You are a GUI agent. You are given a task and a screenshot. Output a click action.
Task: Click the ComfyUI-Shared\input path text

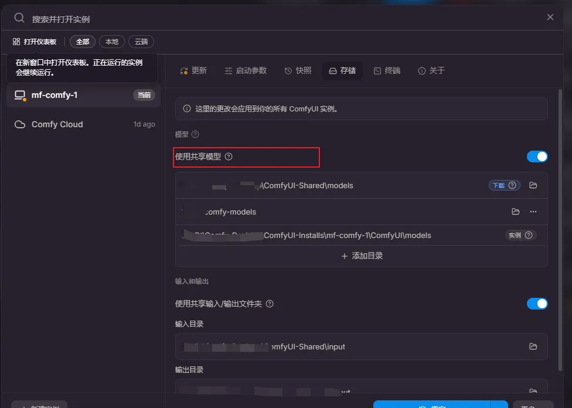coord(308,346)
